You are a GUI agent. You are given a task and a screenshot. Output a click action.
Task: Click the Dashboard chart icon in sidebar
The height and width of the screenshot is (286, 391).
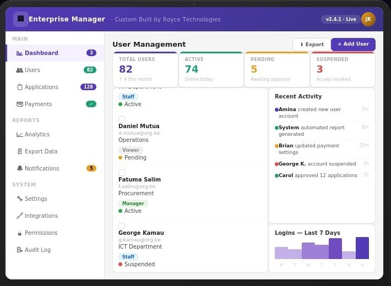(20, 53)
